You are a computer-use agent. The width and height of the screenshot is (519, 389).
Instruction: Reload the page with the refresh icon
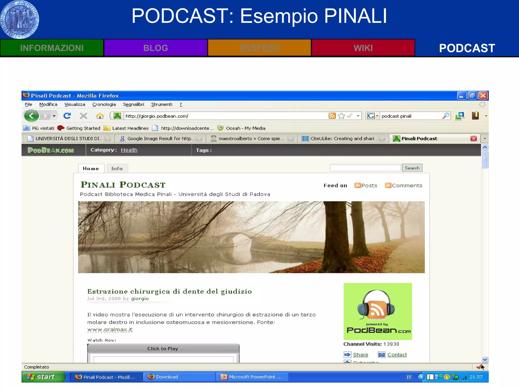(67, 116)
